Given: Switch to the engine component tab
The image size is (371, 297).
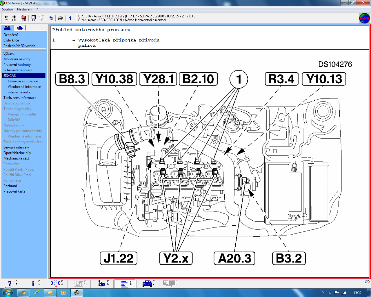Looking at the screenshot, I should pos(20,28).
